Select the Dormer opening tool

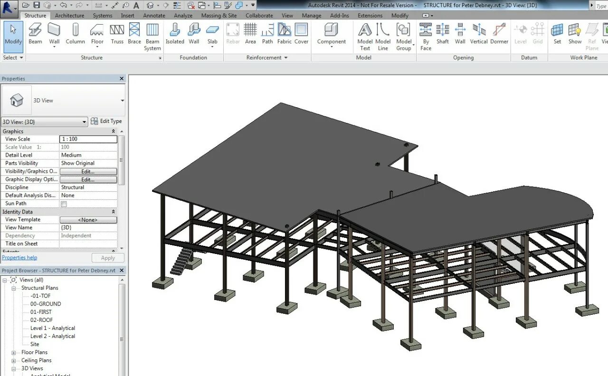499,33
